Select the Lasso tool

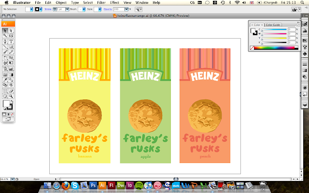(x=11, y=36)
